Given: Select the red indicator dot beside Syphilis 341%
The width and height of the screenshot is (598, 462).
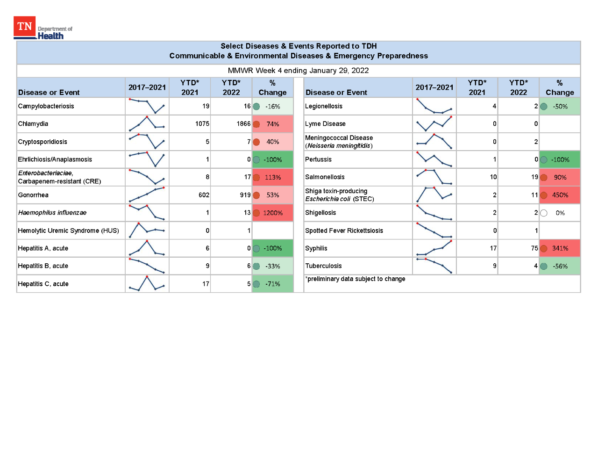Looking at the screenshot, I should tap(544, 249).
